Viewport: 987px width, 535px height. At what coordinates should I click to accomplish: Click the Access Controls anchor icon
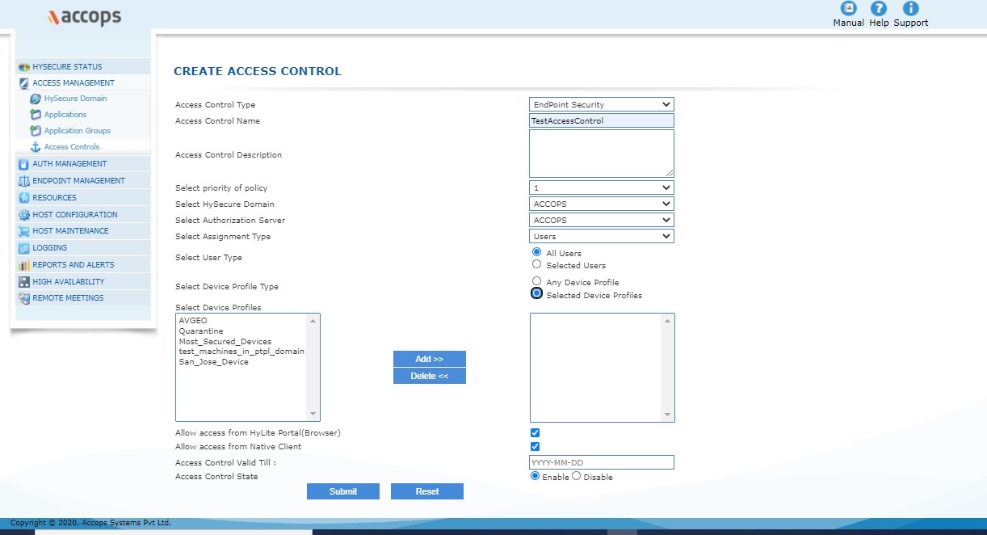[36, 147]
